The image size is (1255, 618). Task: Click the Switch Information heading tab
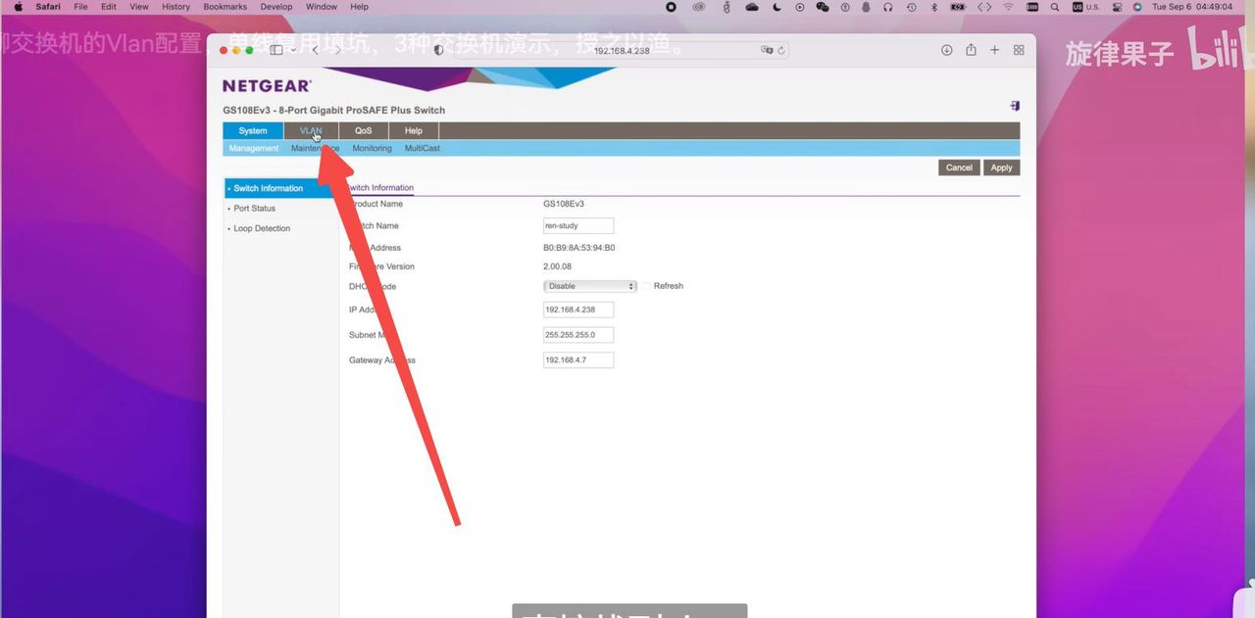tap(380, 188)
